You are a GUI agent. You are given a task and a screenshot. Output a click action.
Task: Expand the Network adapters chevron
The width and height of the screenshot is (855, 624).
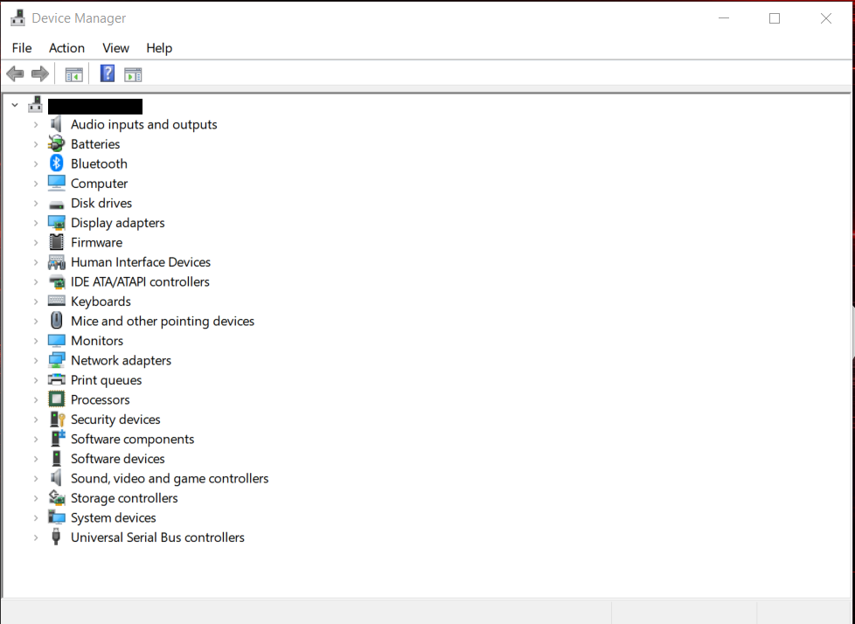click(36, 361)
